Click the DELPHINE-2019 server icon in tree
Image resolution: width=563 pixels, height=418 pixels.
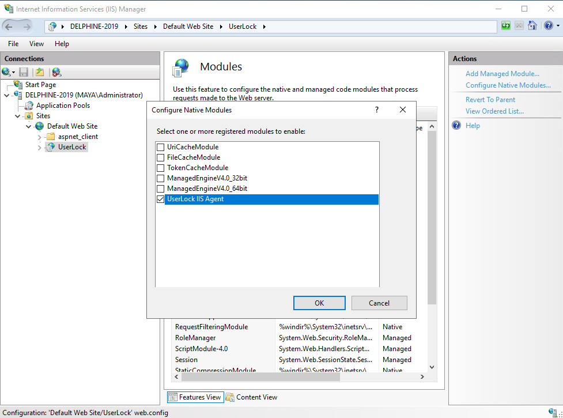(x=18, y=95)
